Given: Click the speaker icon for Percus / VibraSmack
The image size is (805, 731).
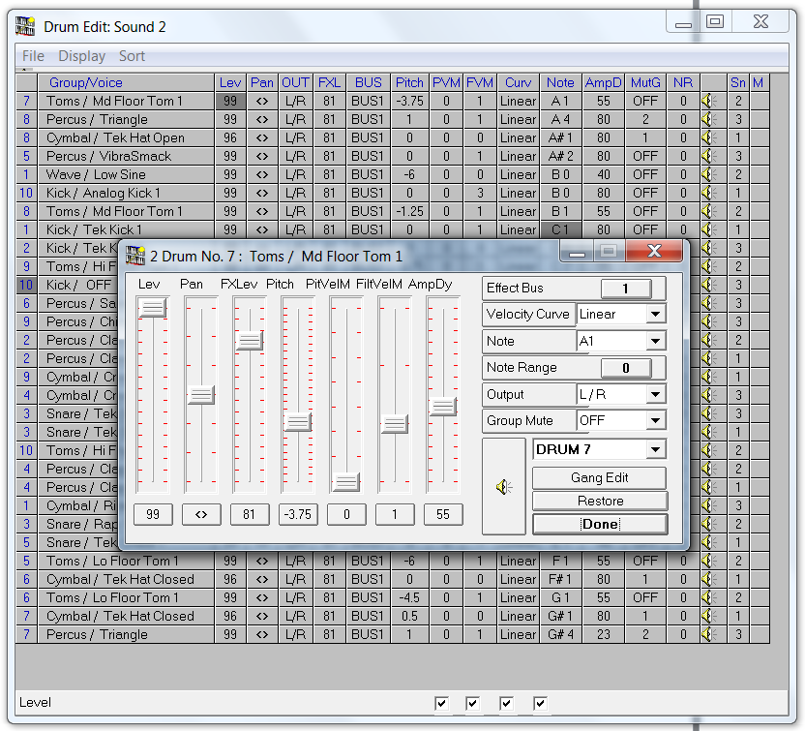Looking at the screenshot, I should tap(708, 156).
